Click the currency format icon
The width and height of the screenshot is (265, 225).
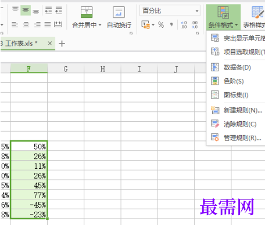tap(145, 25)
